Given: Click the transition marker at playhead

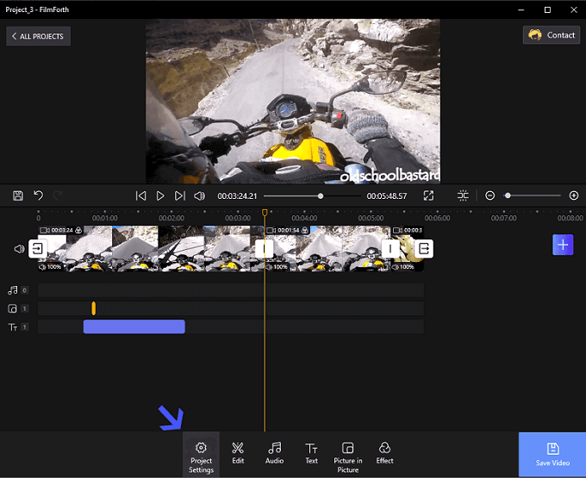Looking at the screenshot, I should (265, 248).
